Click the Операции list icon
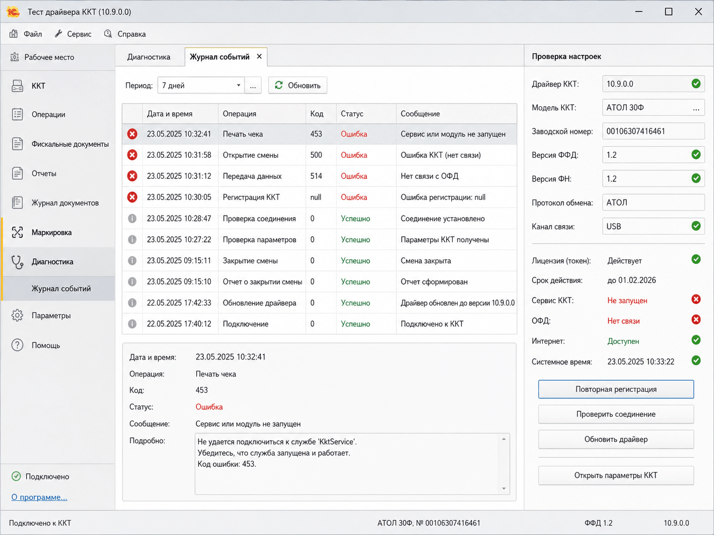 [17, 114]
